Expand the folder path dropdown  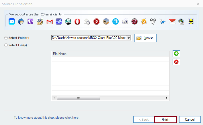pyautogui.click(x=128, y=38)
